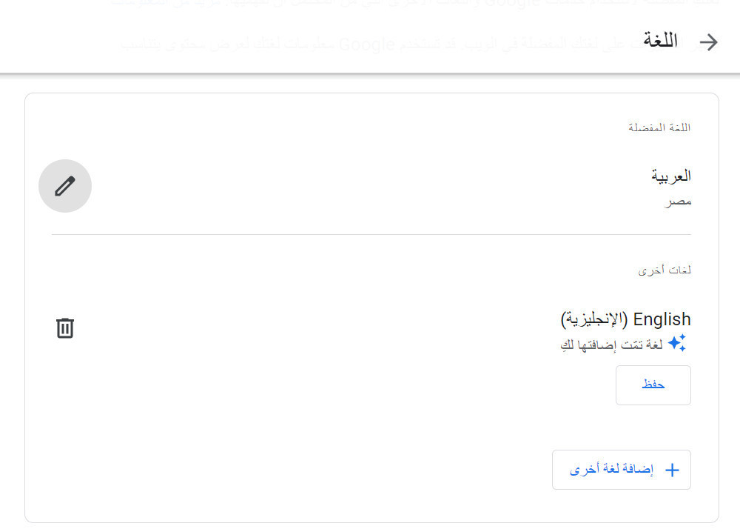Viewport: 740px width, 529px height.
Task: Click the word أخرى in the add button
Action: click(582, 470)
